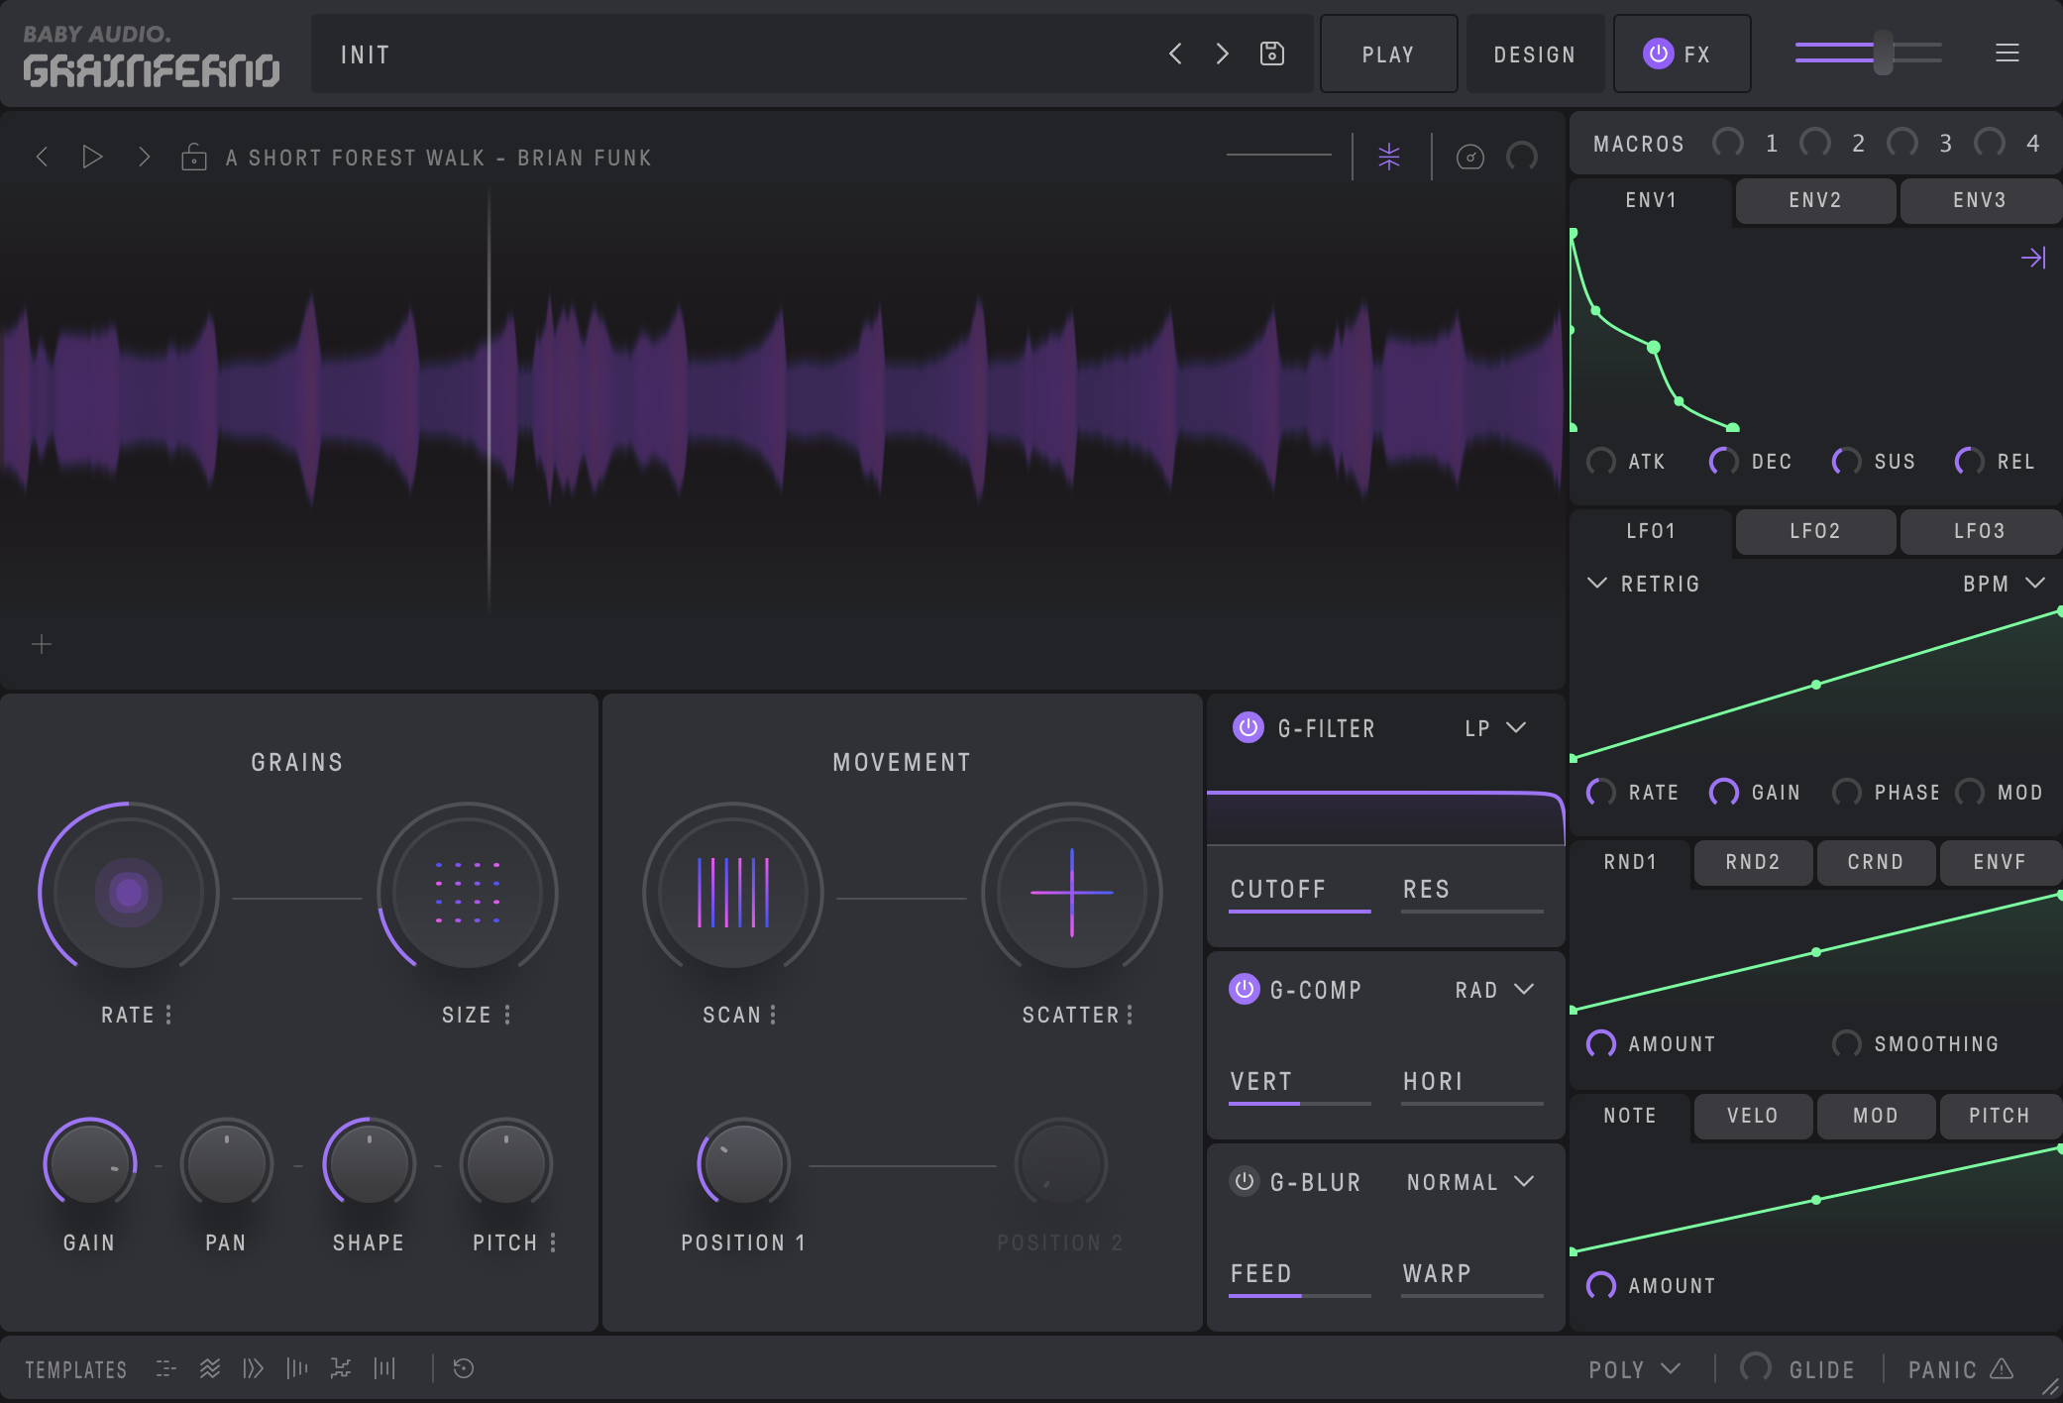Select the LFO3 tab
The width and height of the screenshot is (2063, 1403).
pos(1979,532)
